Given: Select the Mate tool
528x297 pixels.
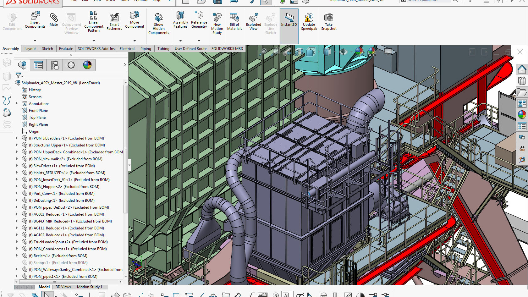Looking at the screenshot, I should pos(54,20).
